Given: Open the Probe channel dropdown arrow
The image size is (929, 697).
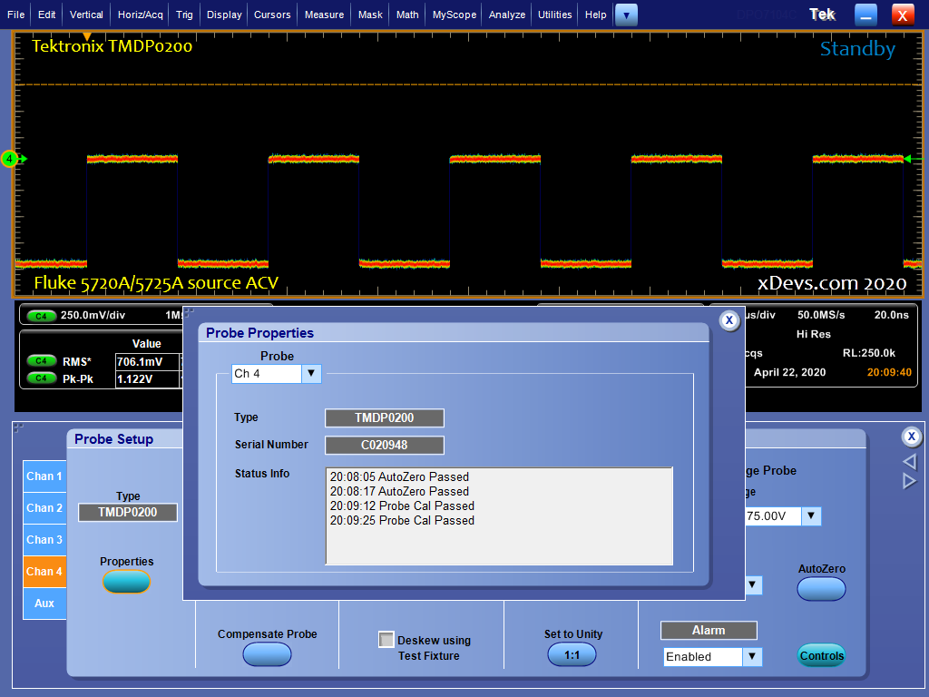Looking at the screenshot, I should coord(311,373).
